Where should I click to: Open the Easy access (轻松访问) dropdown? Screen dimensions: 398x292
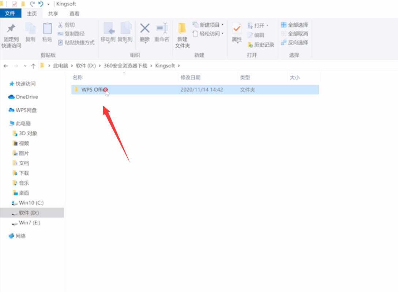point(208,34)
